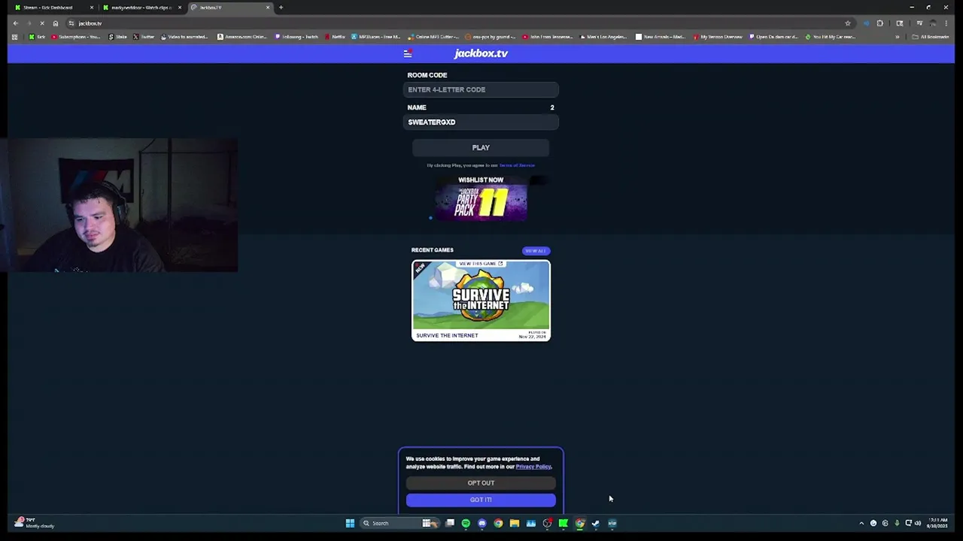Image resolution: width=963 pixels, height=541 pixels.
Task: Open the Netflix bookmark
Action: pyautogui.click(x=335, y=37)
